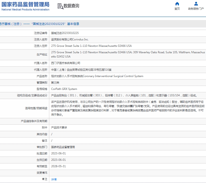Select structure composition text 产品由控制台（301）

coord(124,95)
